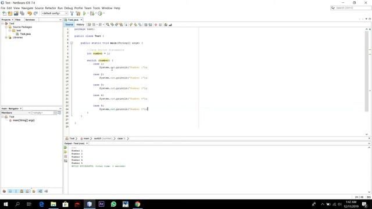Click the Debug Project toolbar icon
This screenshot has height=209, width=372.
pos(92,13)
